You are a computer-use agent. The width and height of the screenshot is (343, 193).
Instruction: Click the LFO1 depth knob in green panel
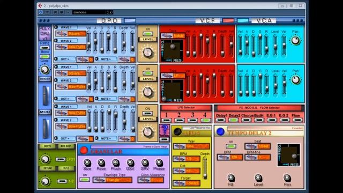click(x=45, y=160)
